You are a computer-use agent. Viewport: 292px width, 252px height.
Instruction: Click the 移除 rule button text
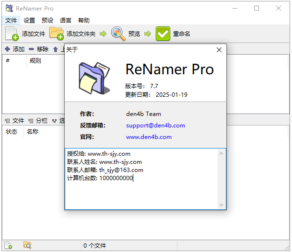43,49
